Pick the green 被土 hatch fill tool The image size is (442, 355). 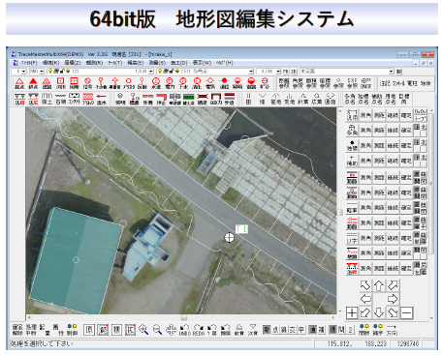point(189,99)
